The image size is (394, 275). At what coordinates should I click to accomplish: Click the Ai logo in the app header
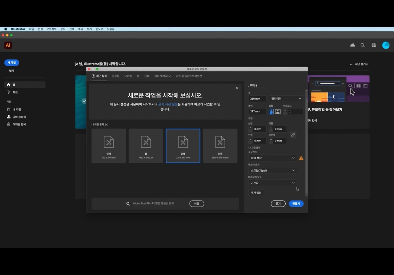click(8, 45)
